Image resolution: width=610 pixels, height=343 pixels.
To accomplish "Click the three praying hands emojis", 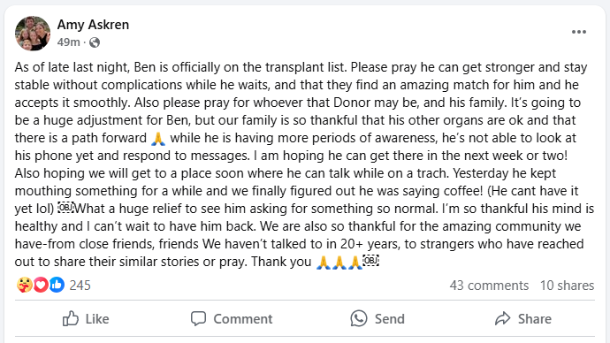I will pos(339,263).
